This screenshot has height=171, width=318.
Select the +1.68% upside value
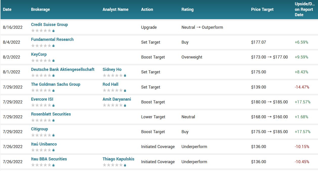tap(302, 117)
